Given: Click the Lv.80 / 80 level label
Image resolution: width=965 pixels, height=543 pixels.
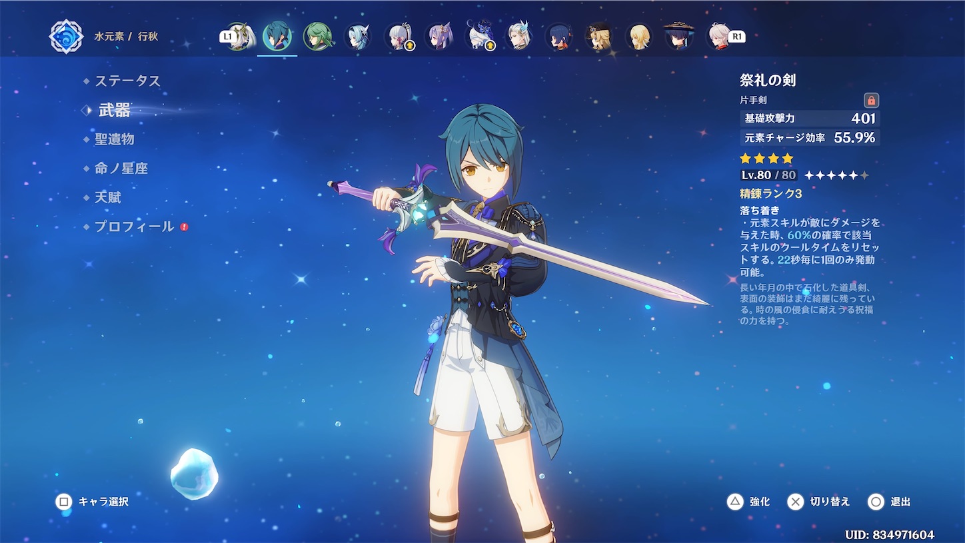Looking at the screenshot, I should pyautogui.click(x=769, y=175).
